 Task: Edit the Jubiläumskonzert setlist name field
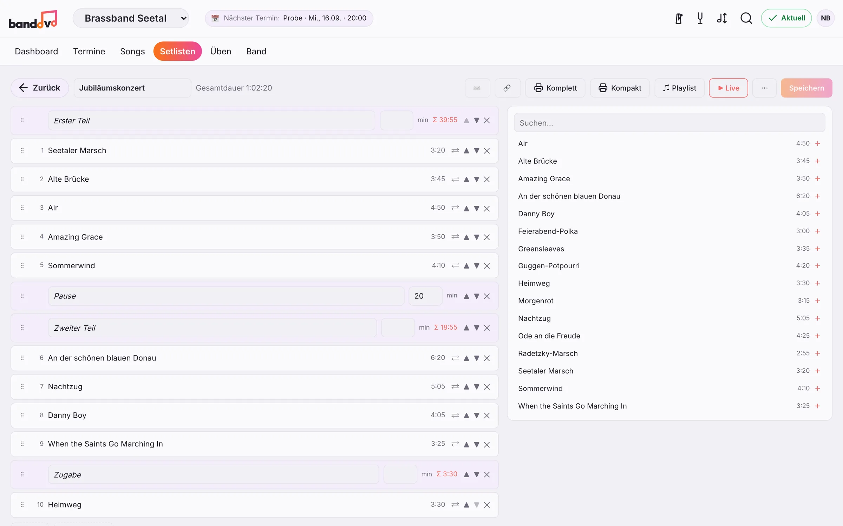(132, 88)
